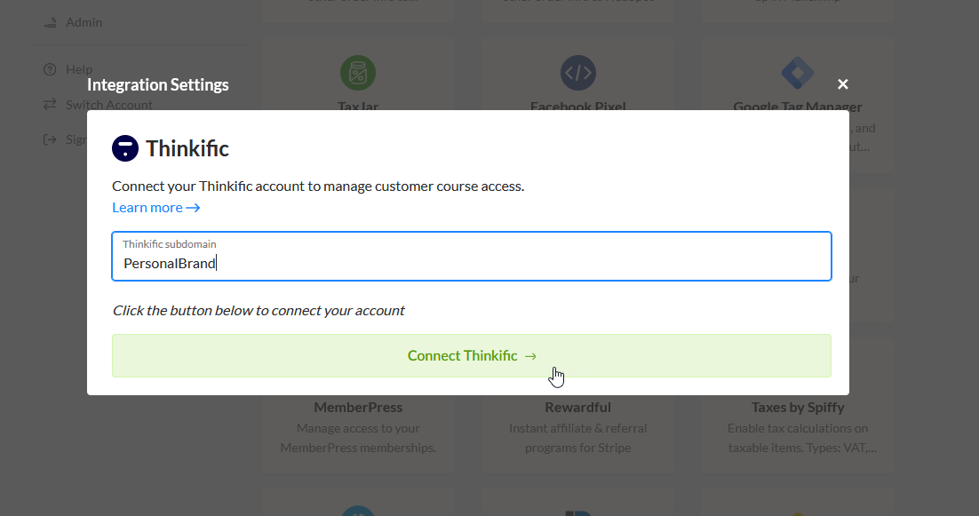The image size is (979, 516).
Task: Click the Connect Thinkific button
Action: pyautogui.click(x=472, y=355)
